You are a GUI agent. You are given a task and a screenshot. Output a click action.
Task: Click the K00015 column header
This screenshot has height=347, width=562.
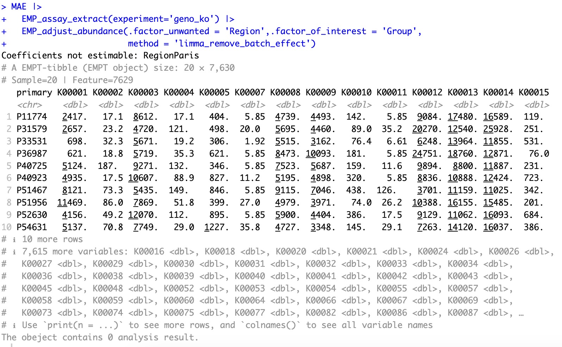533,93
